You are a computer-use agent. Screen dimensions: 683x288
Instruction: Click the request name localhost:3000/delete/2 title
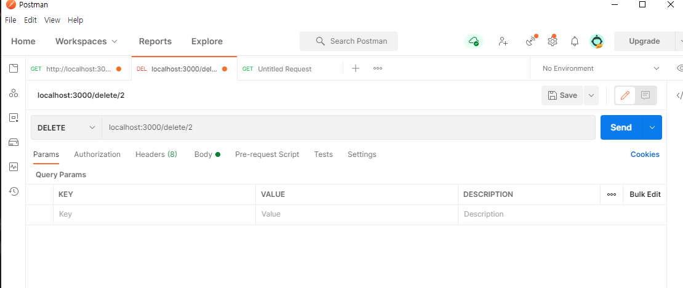[x=81, y=95]
